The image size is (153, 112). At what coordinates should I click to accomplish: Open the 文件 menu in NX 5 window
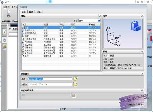(x=6, y=7)
